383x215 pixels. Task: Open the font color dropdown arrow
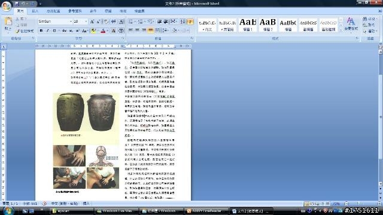(108, 30)
